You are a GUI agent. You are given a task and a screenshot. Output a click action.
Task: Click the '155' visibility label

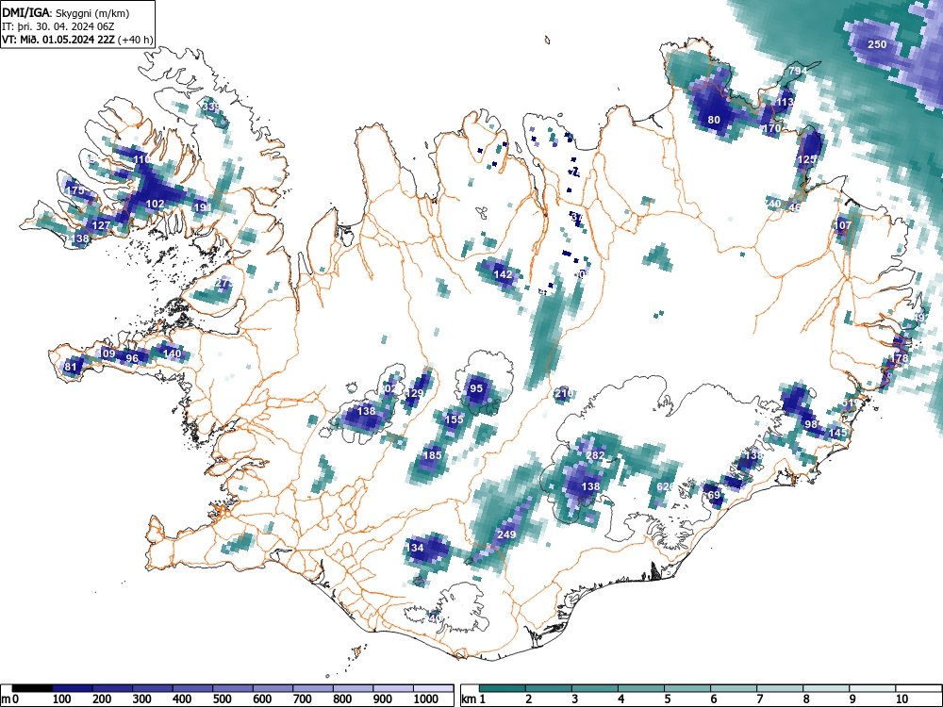[x=455, y=419]
